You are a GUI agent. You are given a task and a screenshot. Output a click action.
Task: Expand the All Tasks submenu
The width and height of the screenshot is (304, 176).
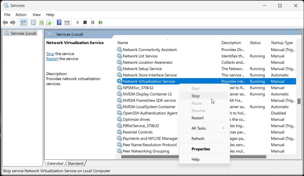(x=199, y=128)
